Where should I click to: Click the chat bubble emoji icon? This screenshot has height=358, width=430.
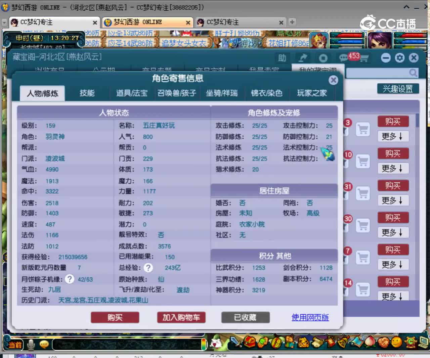coord(44,345)
